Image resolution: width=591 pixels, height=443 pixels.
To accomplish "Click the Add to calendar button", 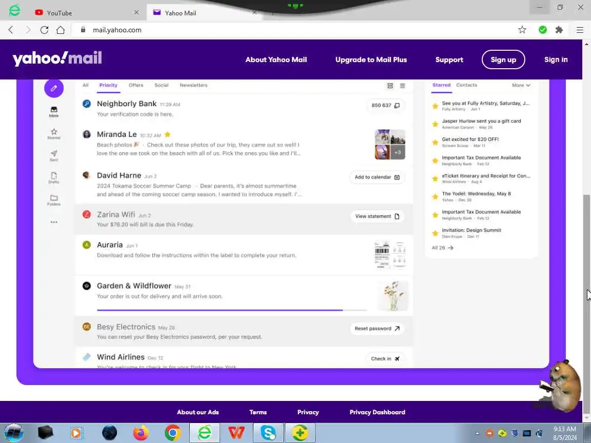I will coord(377,177).
